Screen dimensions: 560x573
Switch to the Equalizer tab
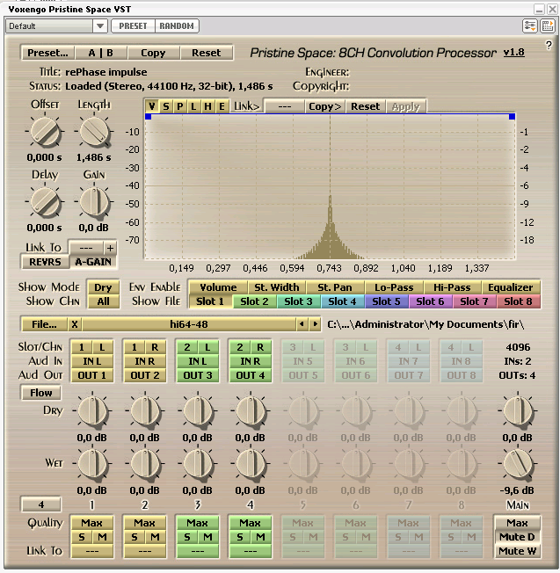(511, 287)
